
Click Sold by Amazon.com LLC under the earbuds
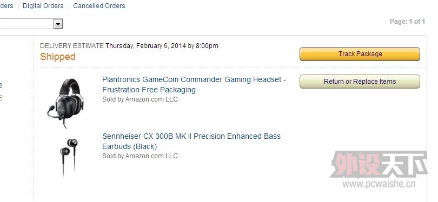click(x=140, y=156)
